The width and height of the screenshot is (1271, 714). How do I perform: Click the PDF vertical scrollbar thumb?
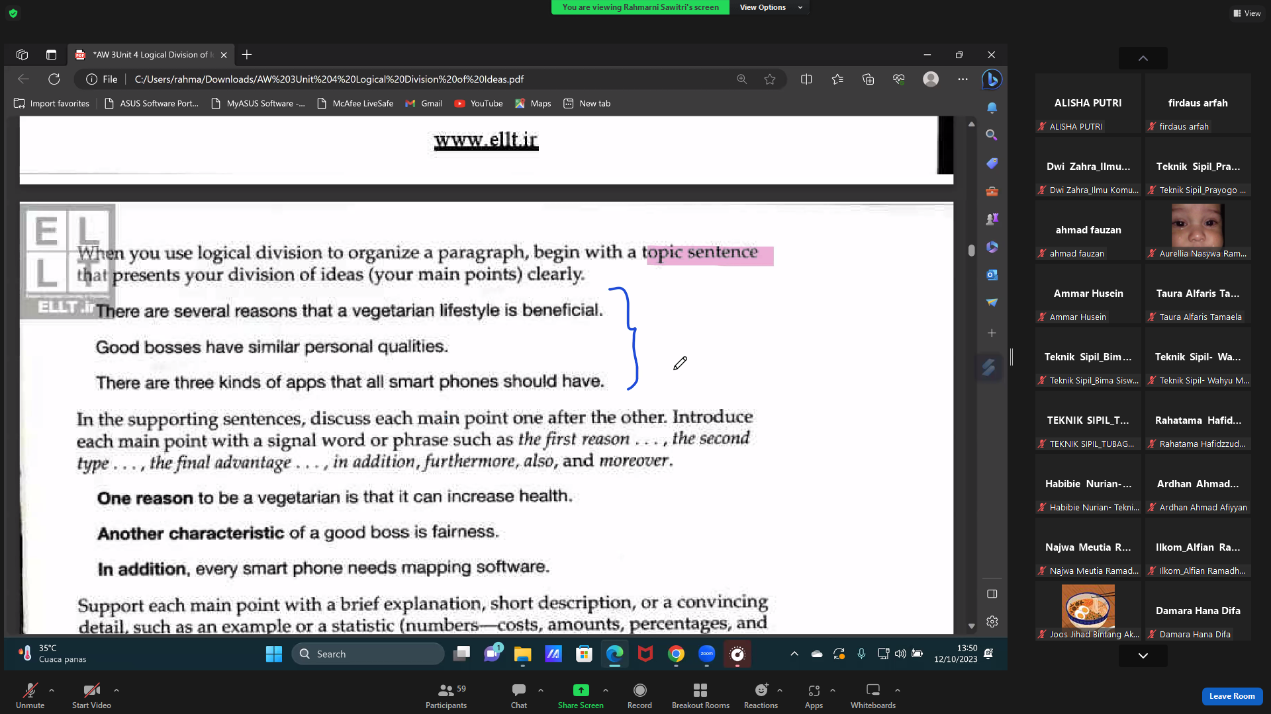971,251
